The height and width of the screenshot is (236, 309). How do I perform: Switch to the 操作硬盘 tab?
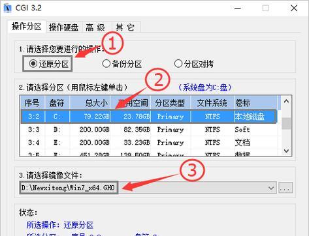coord(63,27)
